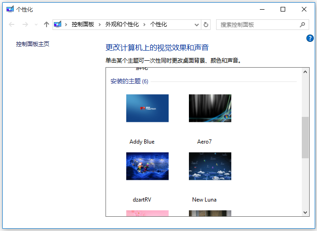
Task: Navigate to 外观和个性化 breadcrumb
Action: pyautogui.click(x=122, y=24)
